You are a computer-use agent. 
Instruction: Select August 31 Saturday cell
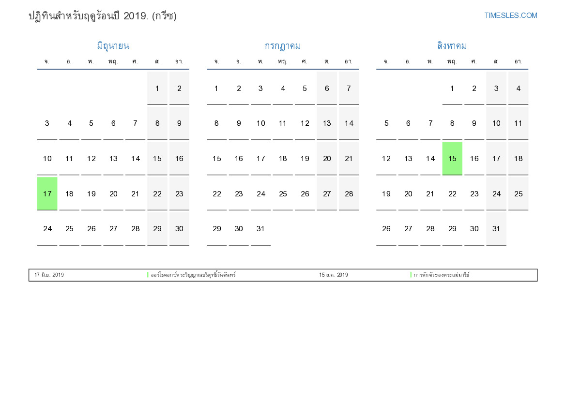[496, 228]
